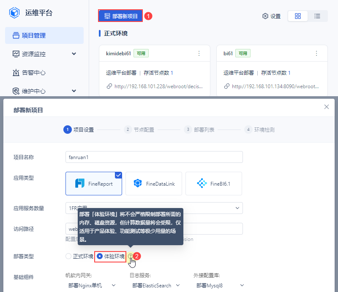Close the 部署新项目 dialog
Image resolution: width=338 pixels, height=292 pixels.
326,107
